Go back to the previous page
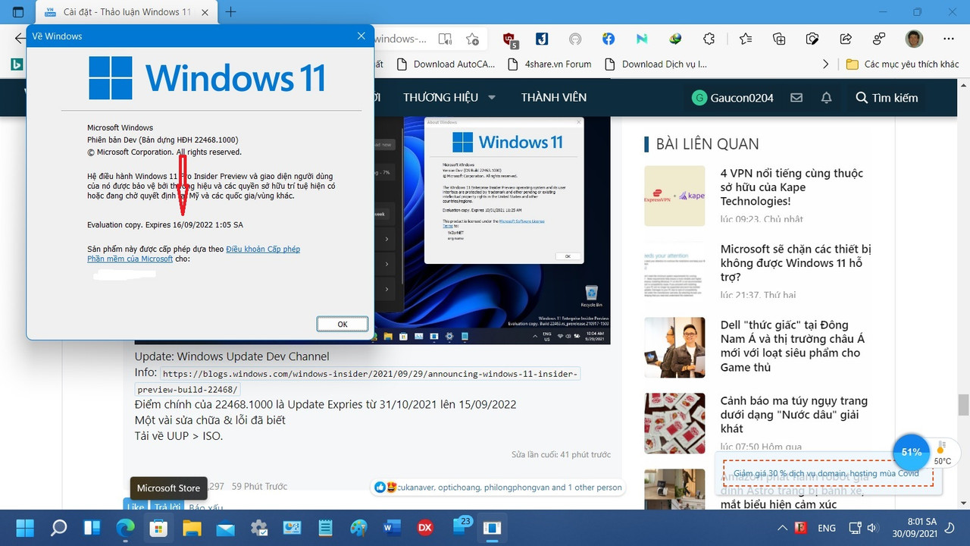Viewport: 970px width, 546px height. pos(19,39)
